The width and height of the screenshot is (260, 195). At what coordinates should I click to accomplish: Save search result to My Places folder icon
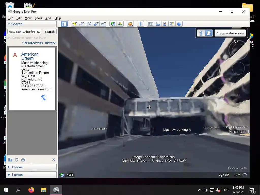10,160
